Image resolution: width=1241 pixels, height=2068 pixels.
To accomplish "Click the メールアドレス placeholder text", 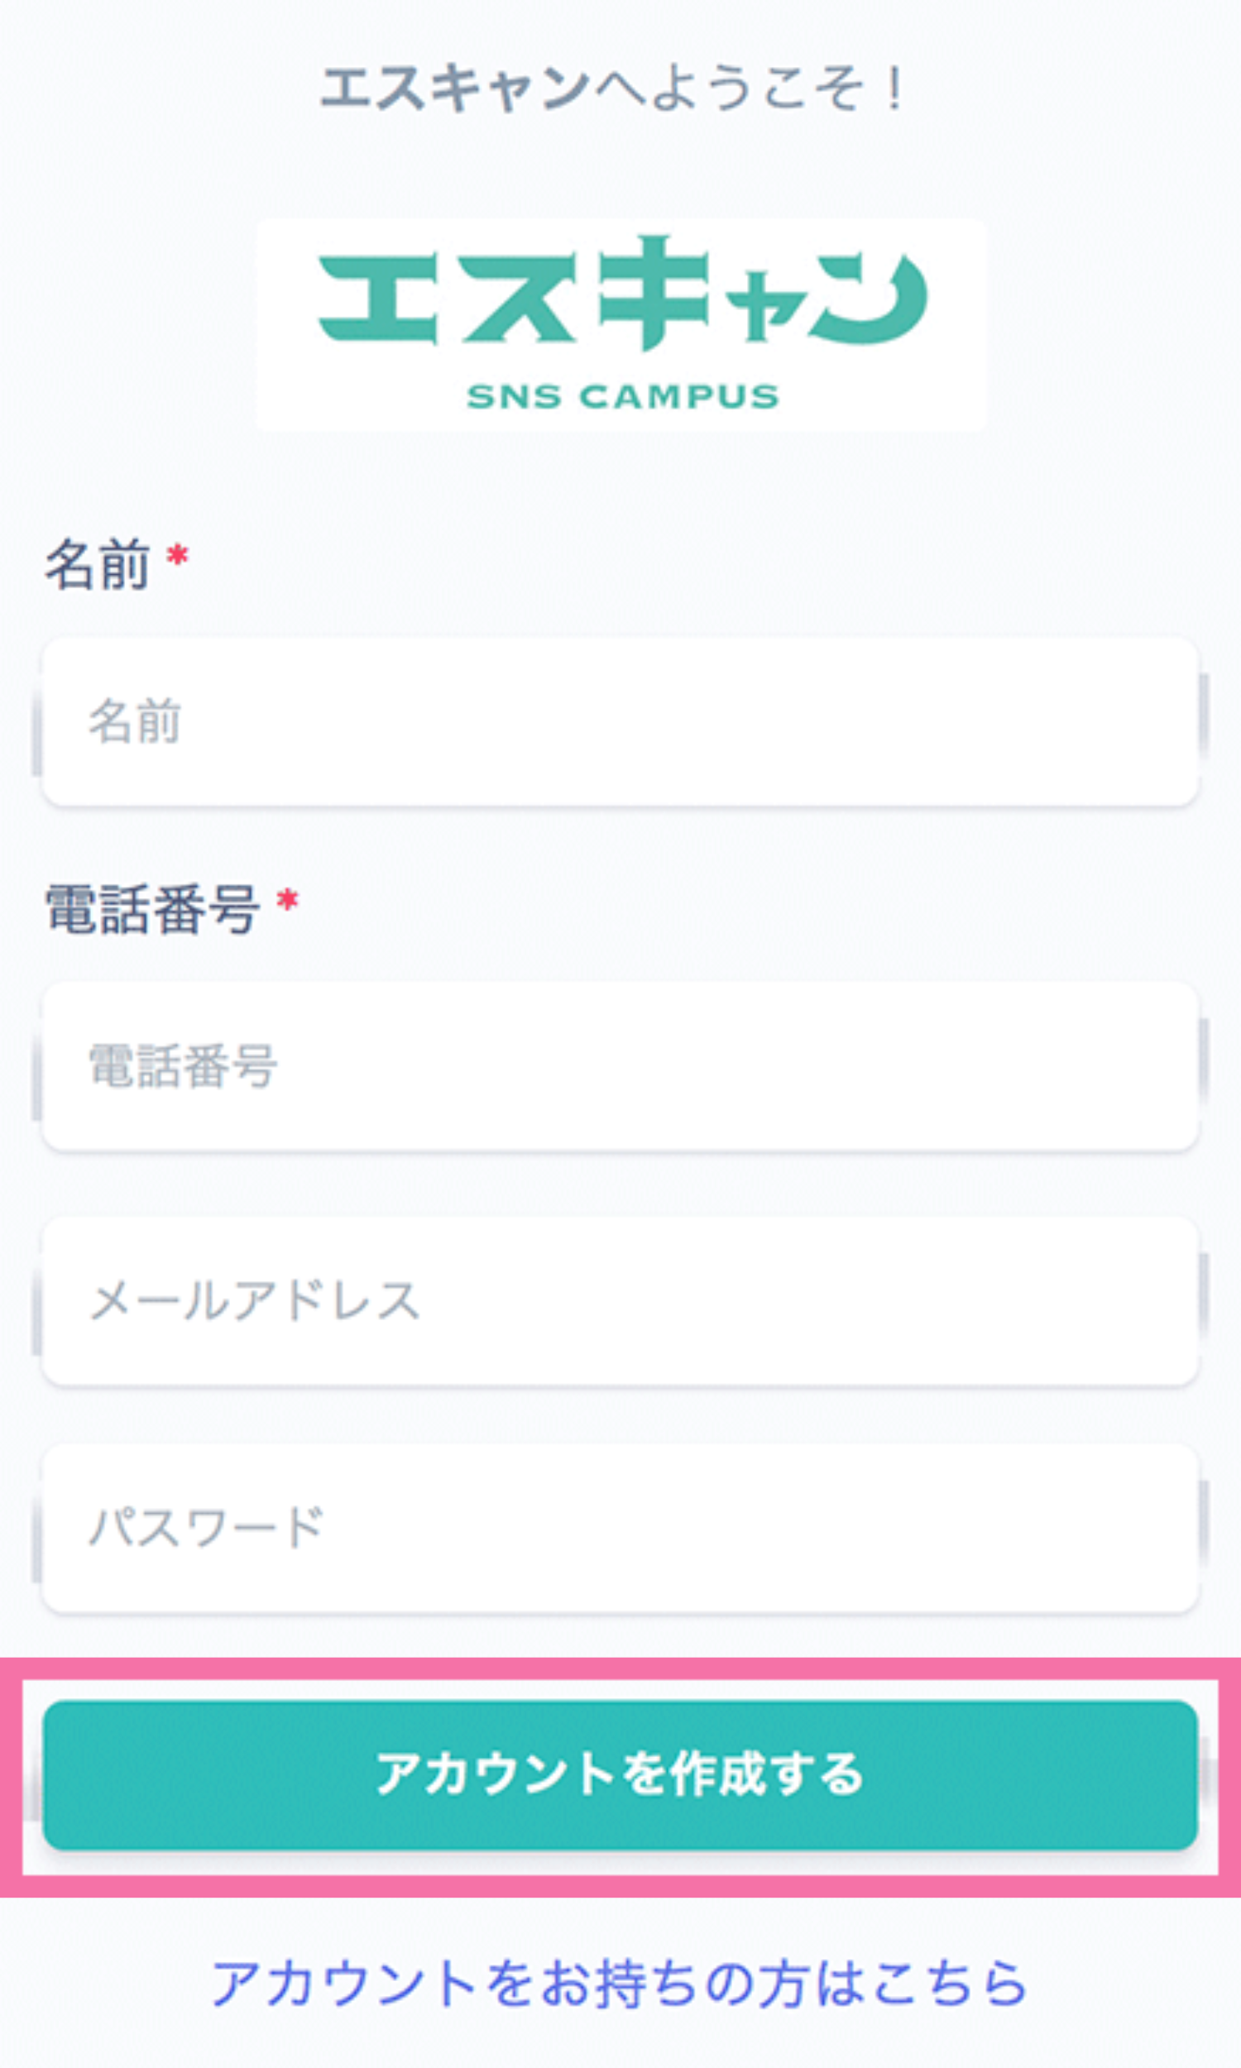I will pyautogui.click(x=254, y=1301).
